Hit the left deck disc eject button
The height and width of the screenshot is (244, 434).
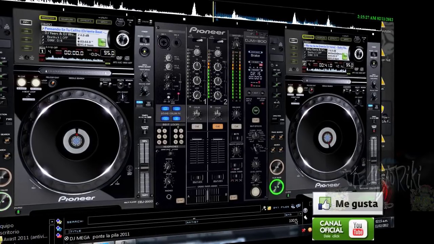click(144, 52)
